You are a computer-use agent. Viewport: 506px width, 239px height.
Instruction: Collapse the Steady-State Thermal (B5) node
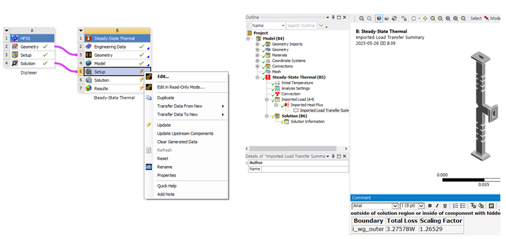[x=257, y=77]
